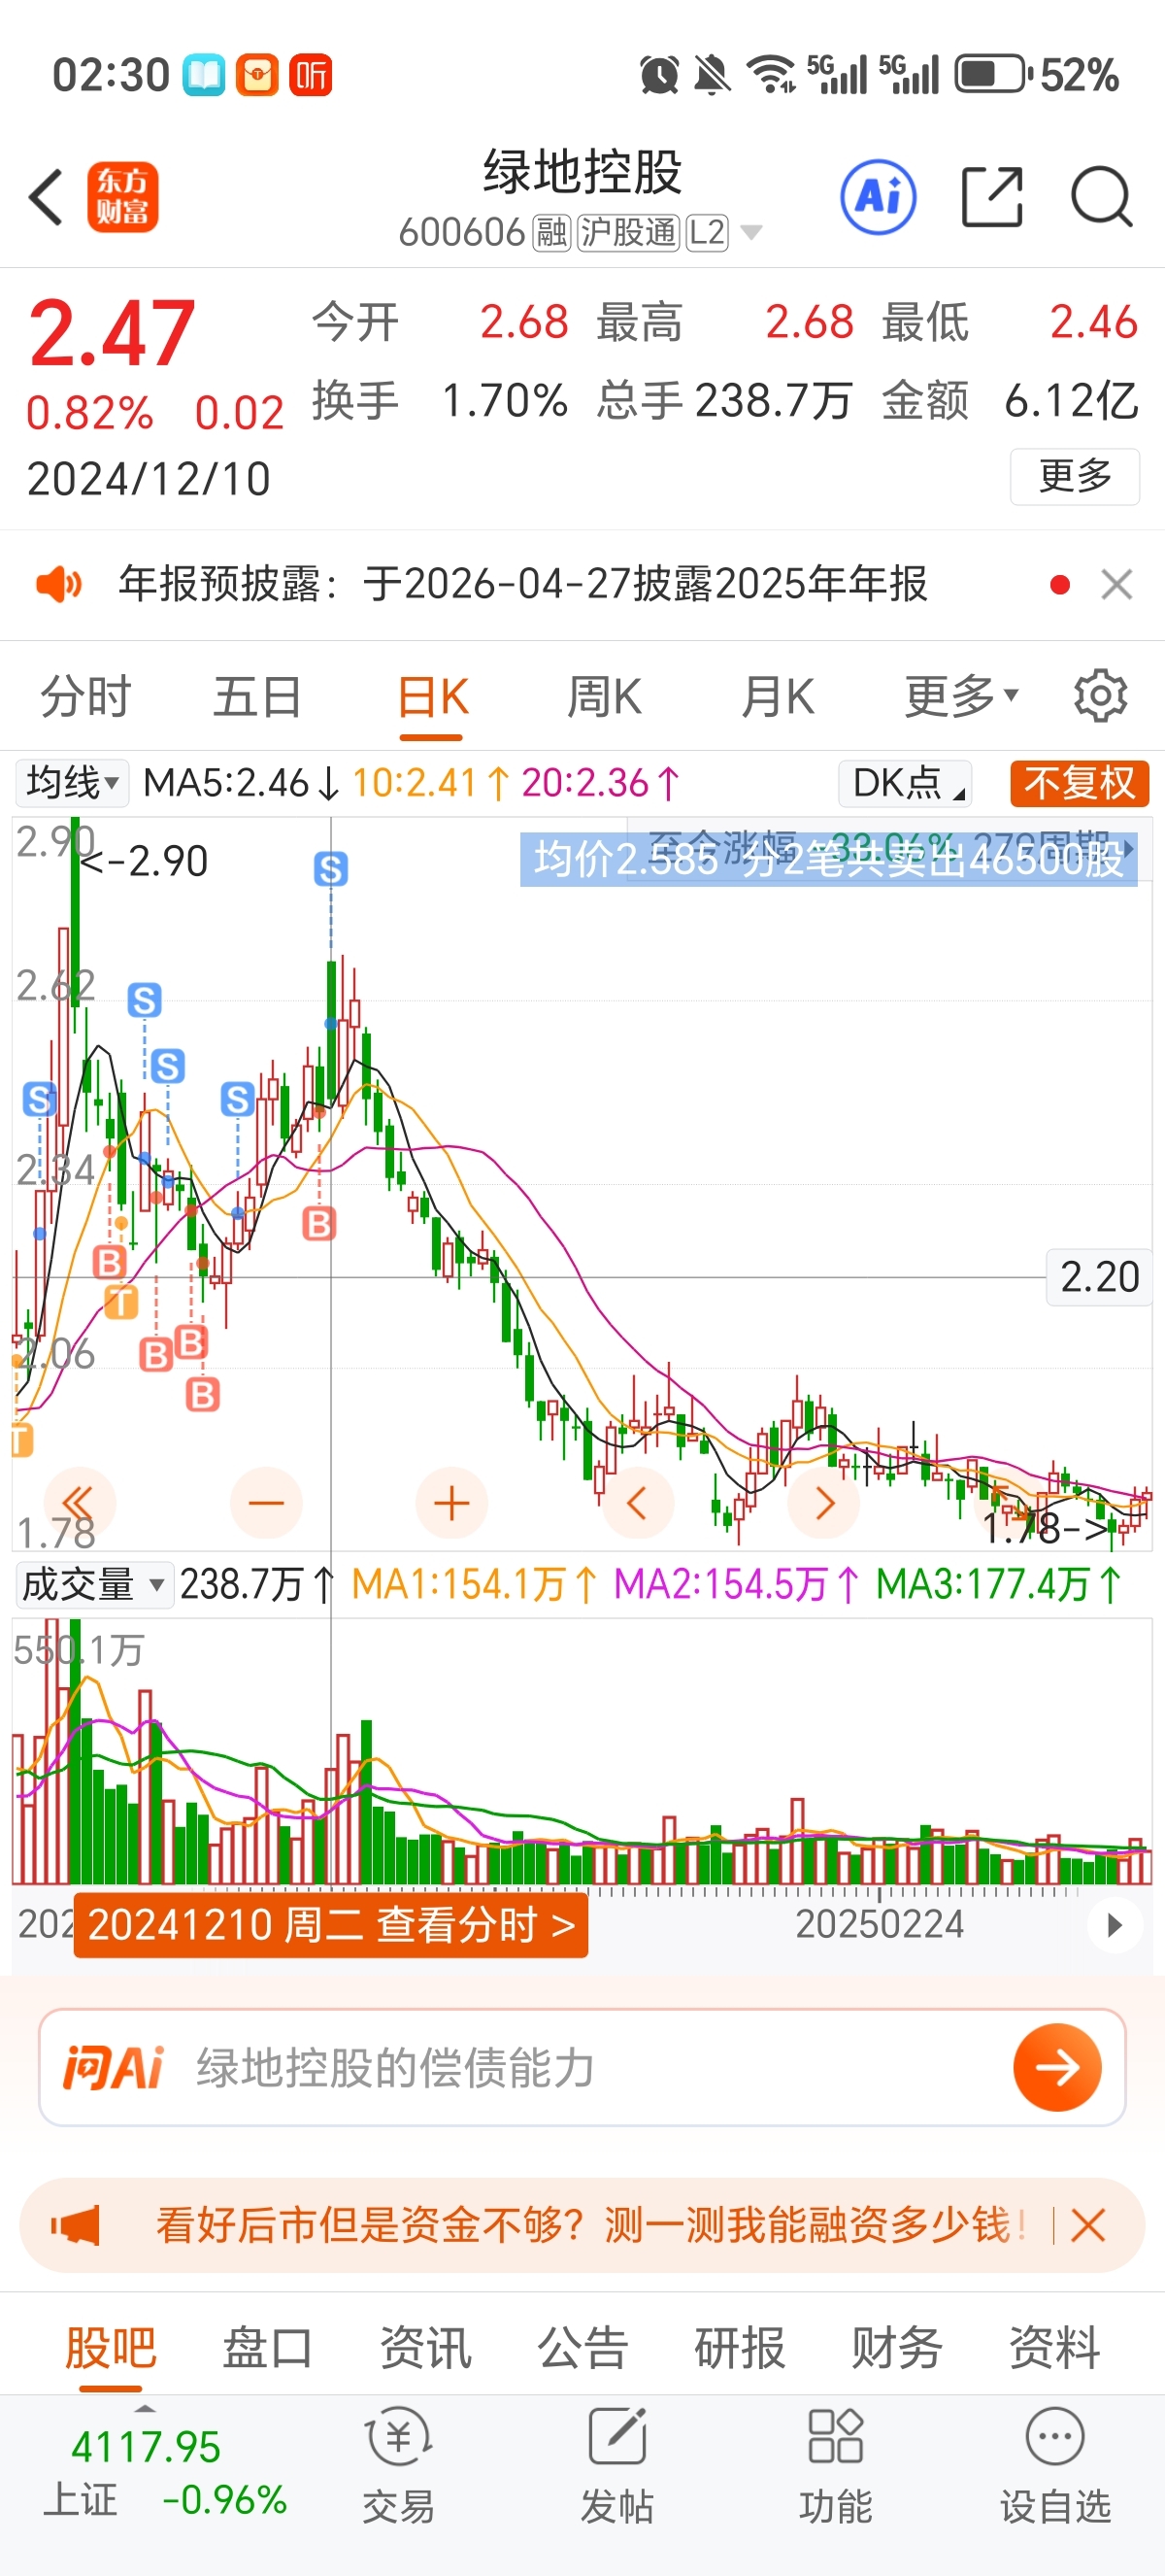The image size is (1165, 2576).
Task: Open the 成交量 sub-indicator dropdown
Action: tap(94, 1585)
